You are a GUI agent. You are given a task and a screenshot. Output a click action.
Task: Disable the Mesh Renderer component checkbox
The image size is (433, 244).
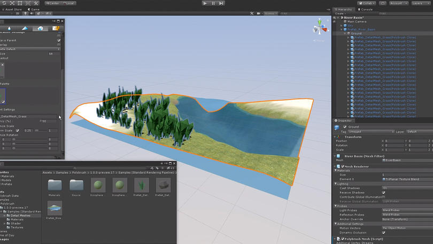(343, 166)
